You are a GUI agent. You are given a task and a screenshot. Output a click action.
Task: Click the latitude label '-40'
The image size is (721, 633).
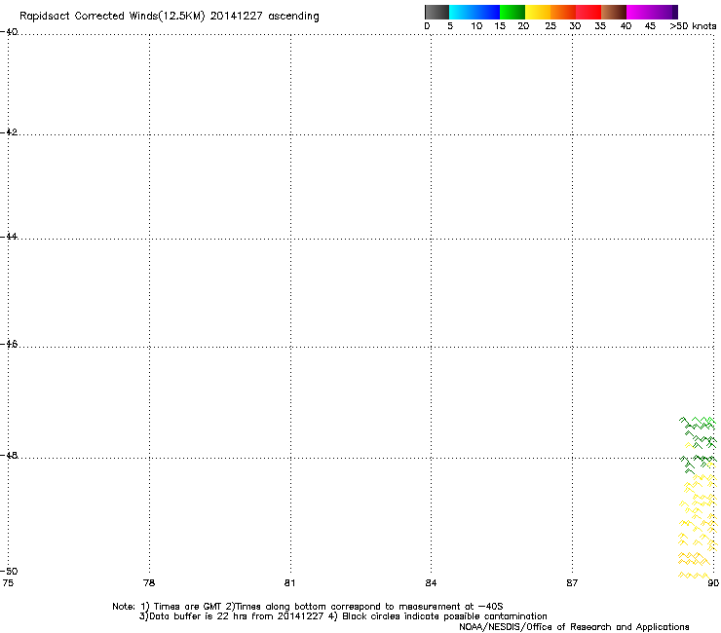coord(9,32)
